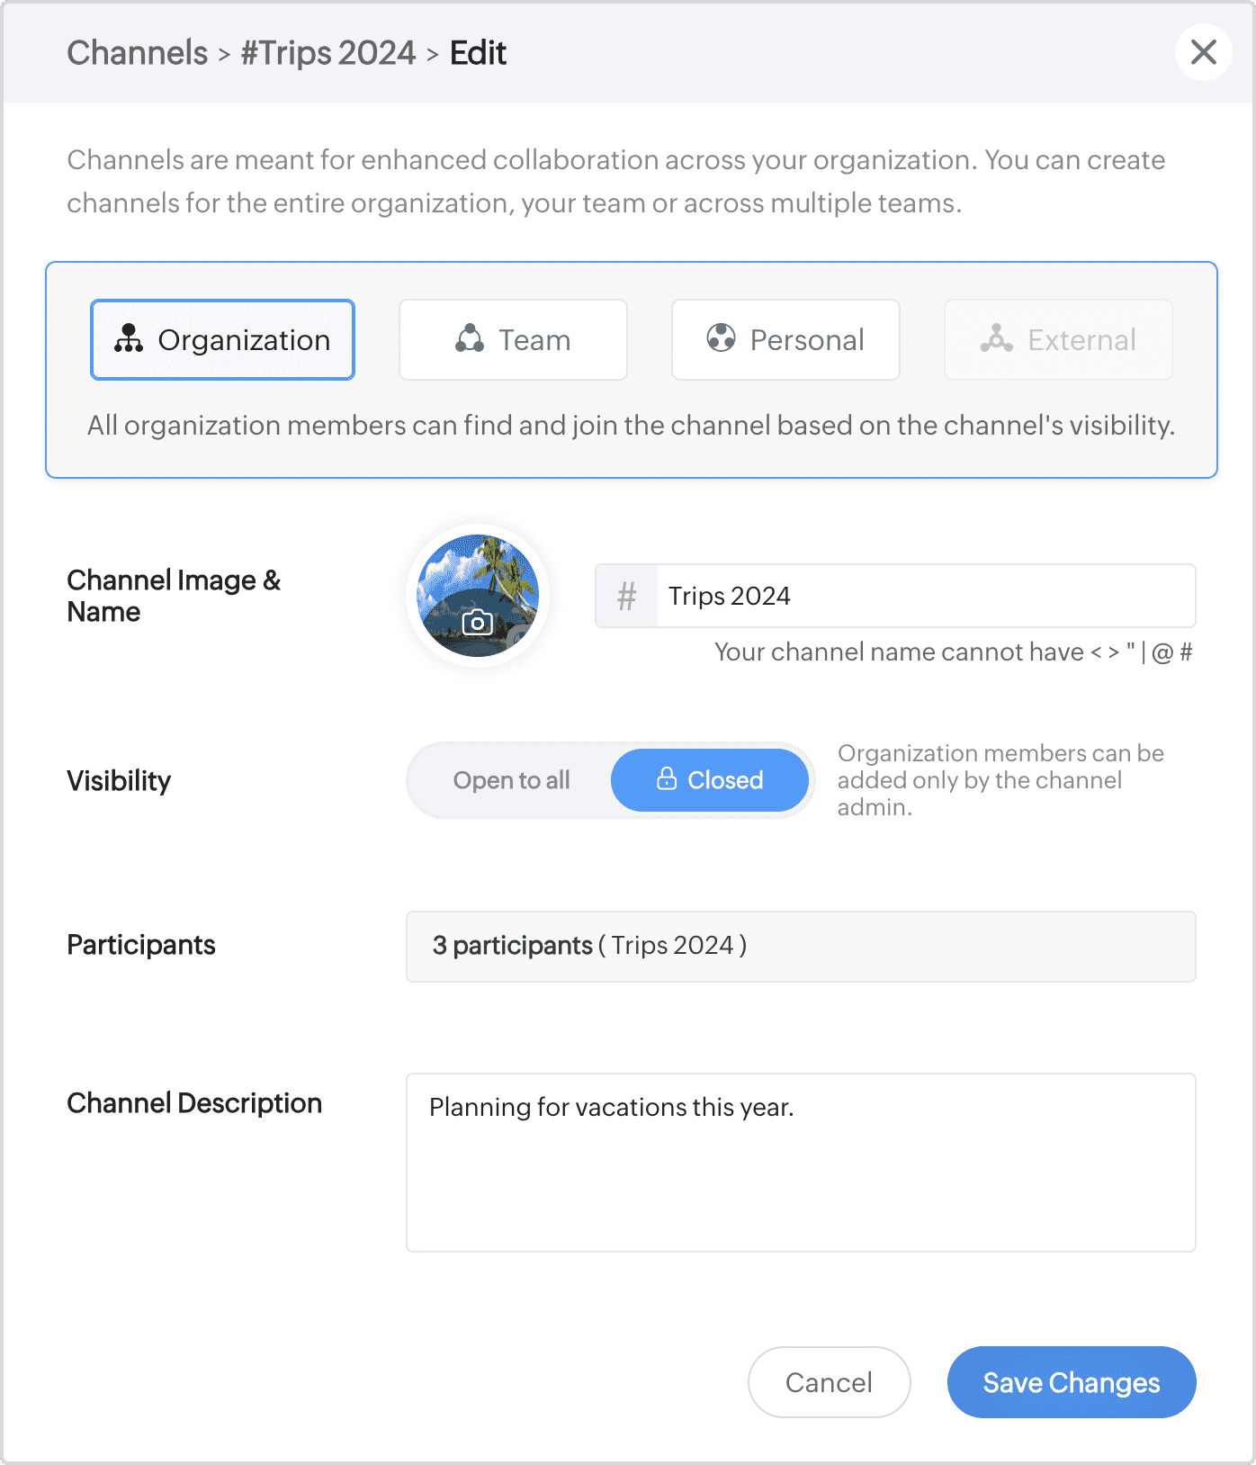Close the Edit channel dialog
The width and height of the screenshot is (1256, 1465).
tap(1203, 52)
